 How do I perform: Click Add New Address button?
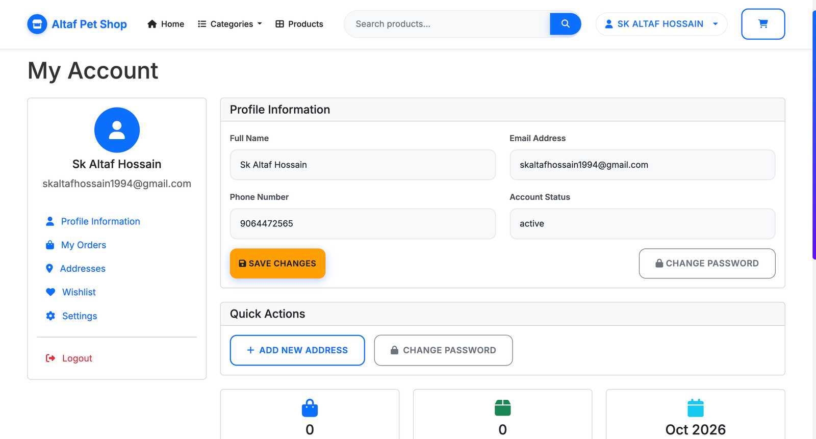[x=297, y=350]
